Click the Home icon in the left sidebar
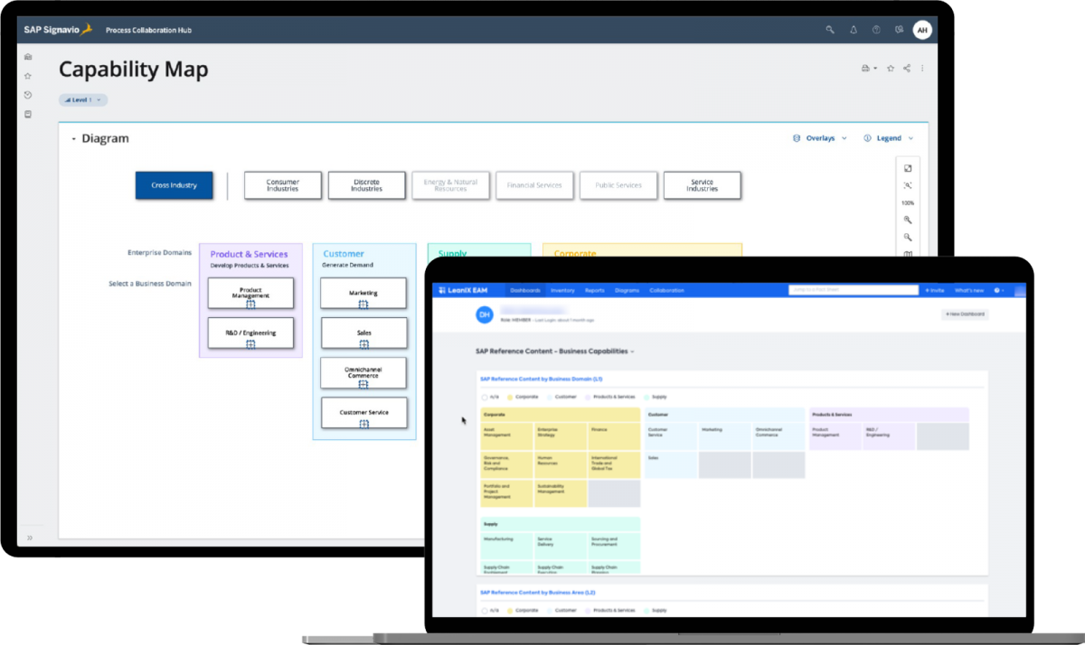 (x=27, y=56)
